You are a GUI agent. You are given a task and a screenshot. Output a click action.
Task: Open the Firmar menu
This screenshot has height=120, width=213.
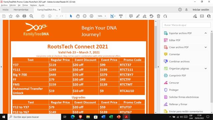pos(25,5)
